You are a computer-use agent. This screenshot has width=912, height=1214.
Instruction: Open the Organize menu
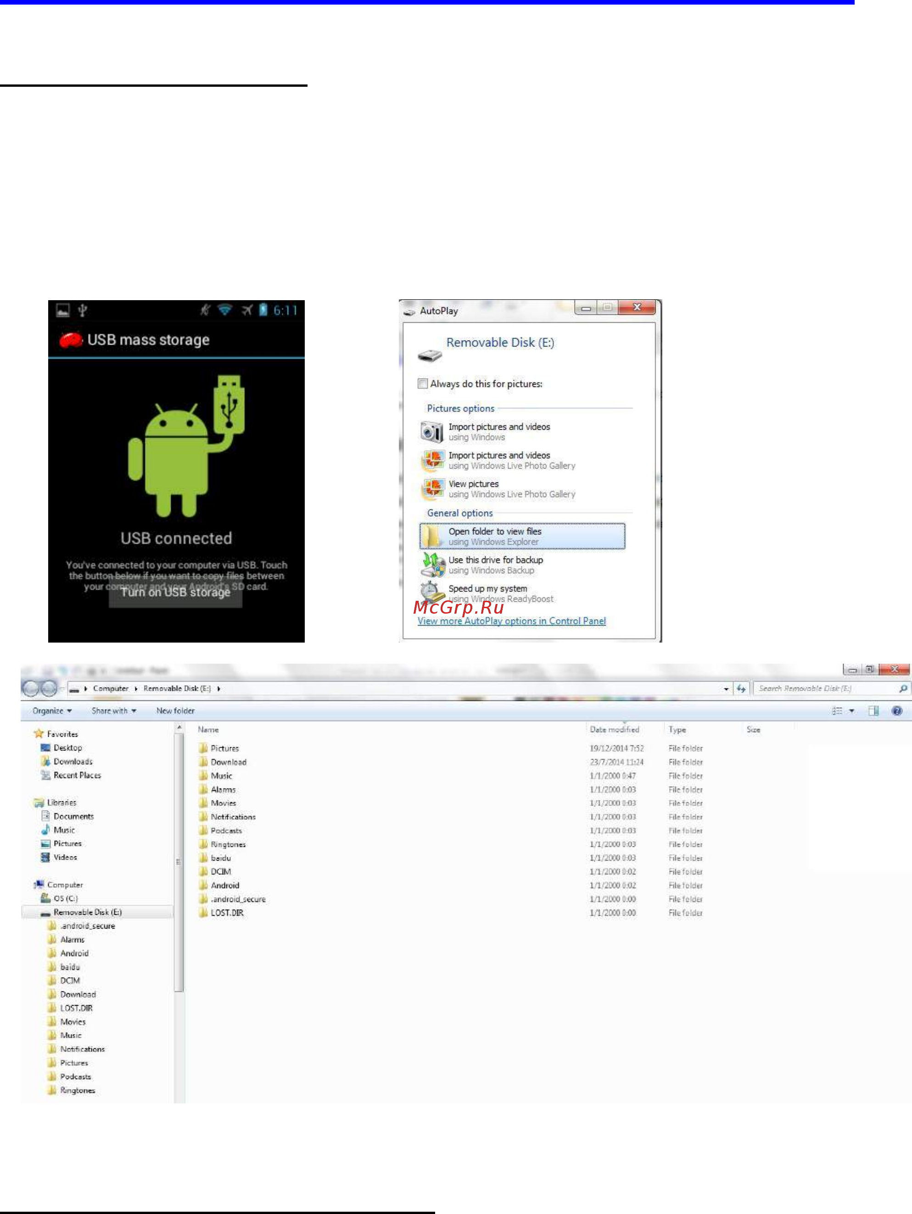click(52, 710)
